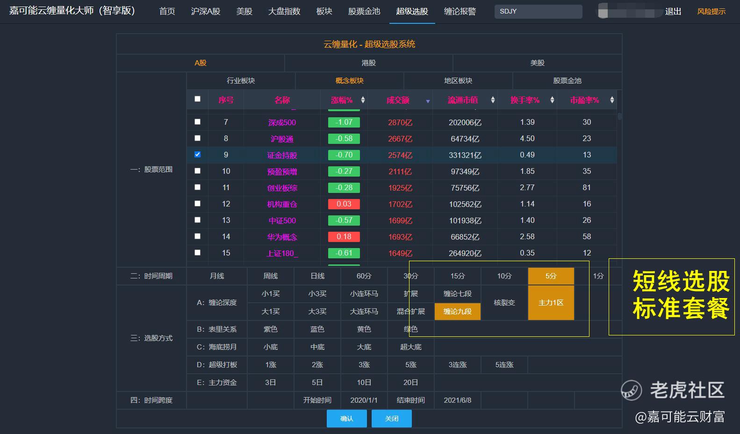This screenshot has height=434, width=740.
Task: Choose the 缠论九段 selection option
Action: (458, 312)
